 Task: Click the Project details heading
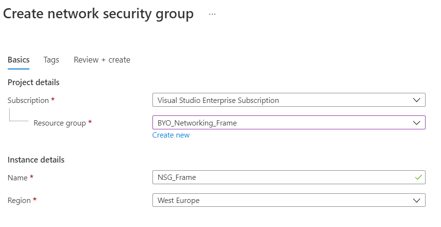34,82
